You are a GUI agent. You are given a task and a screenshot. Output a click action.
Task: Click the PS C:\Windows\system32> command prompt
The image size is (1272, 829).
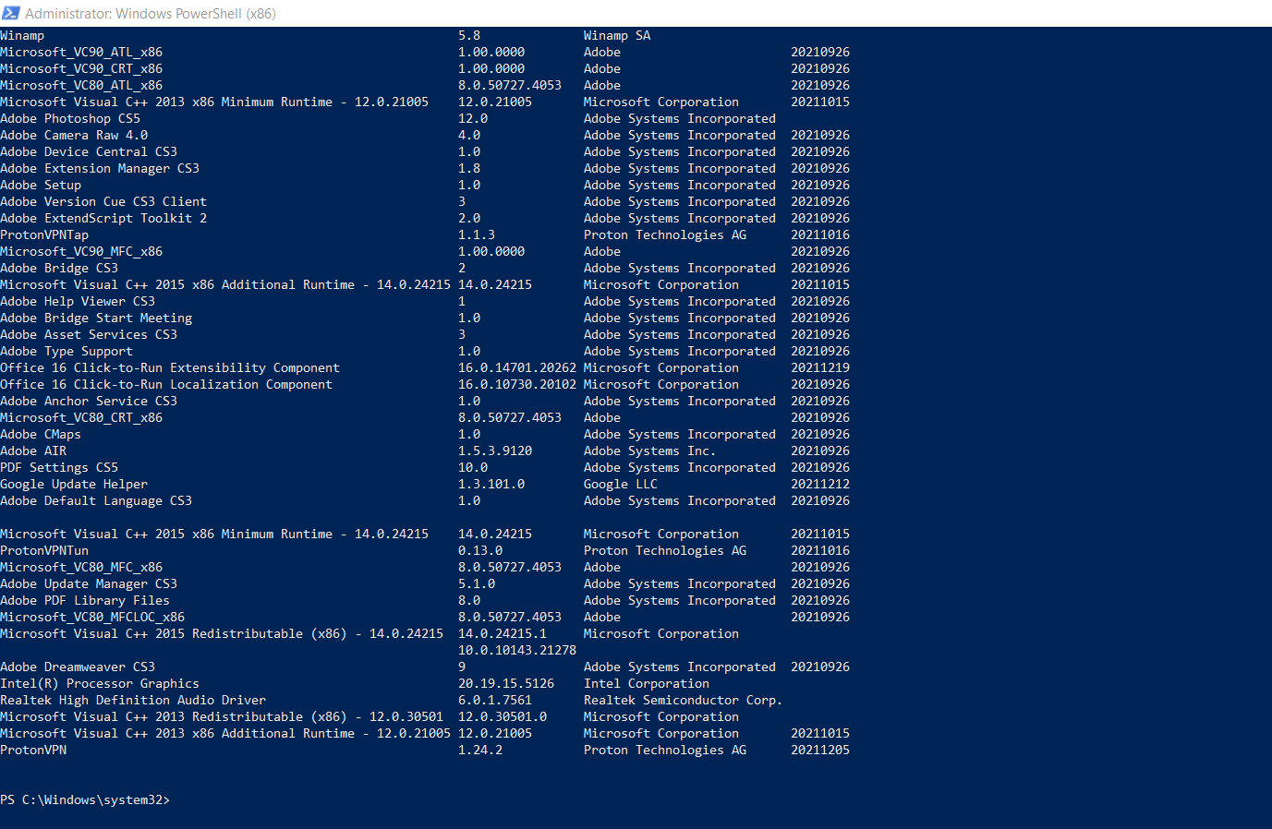click(85, 800)
